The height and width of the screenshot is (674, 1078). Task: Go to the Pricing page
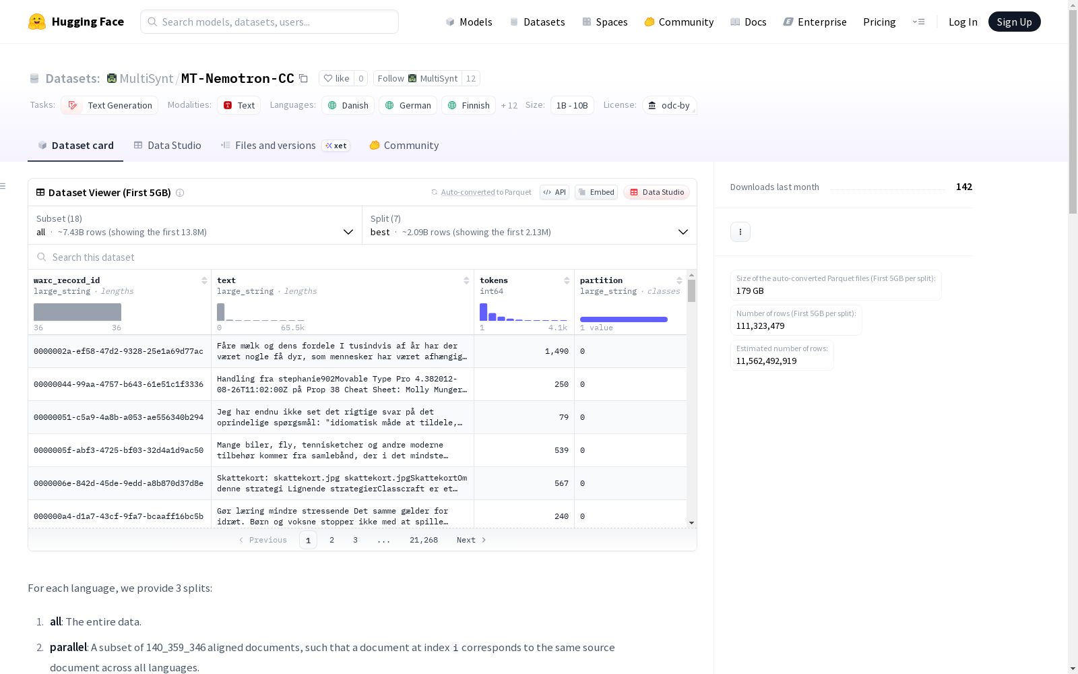click(x=879, y=22)
